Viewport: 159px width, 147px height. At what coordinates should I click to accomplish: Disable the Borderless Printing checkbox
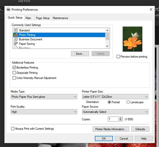point(14,68)
